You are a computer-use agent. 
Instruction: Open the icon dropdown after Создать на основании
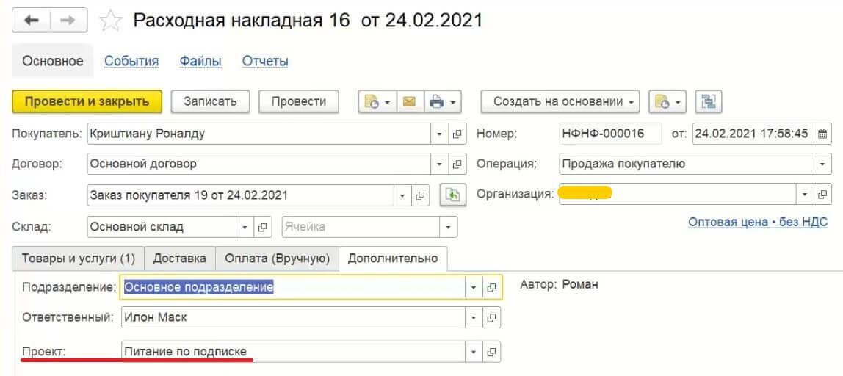point(667,101)
